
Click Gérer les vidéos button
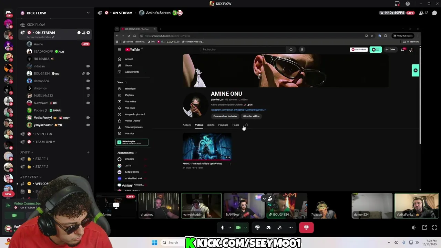coord(251,116)
